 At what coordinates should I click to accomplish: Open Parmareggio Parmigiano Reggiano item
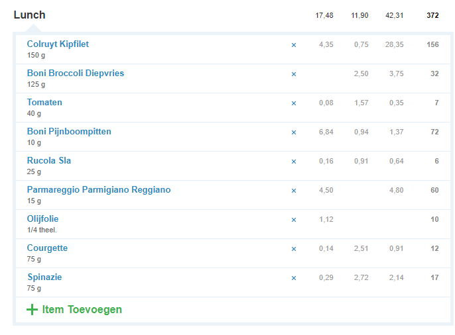(98, 190)
